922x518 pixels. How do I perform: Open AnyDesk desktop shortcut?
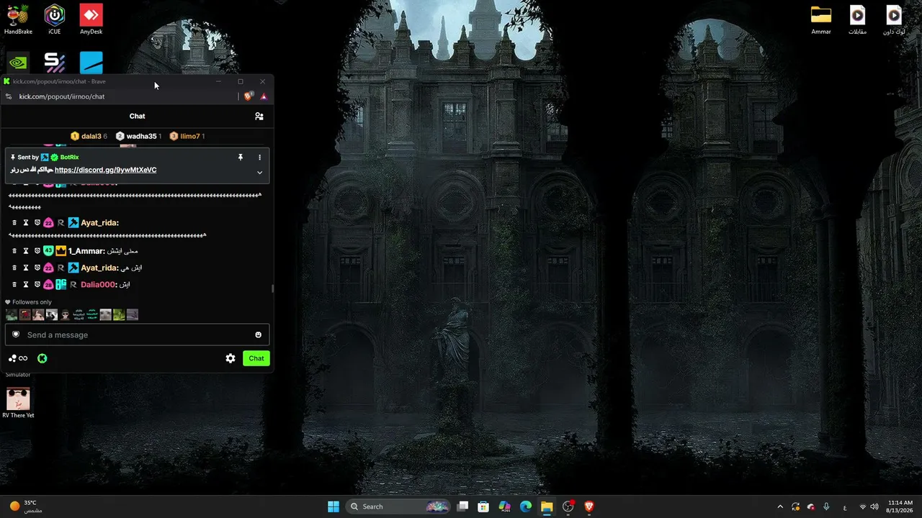tap(91, 19)
